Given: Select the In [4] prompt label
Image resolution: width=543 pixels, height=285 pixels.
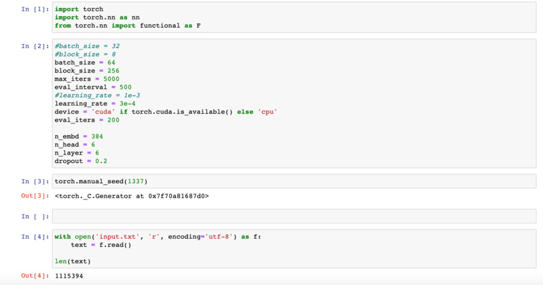Looking at the screenshot, I should (35, 237).
